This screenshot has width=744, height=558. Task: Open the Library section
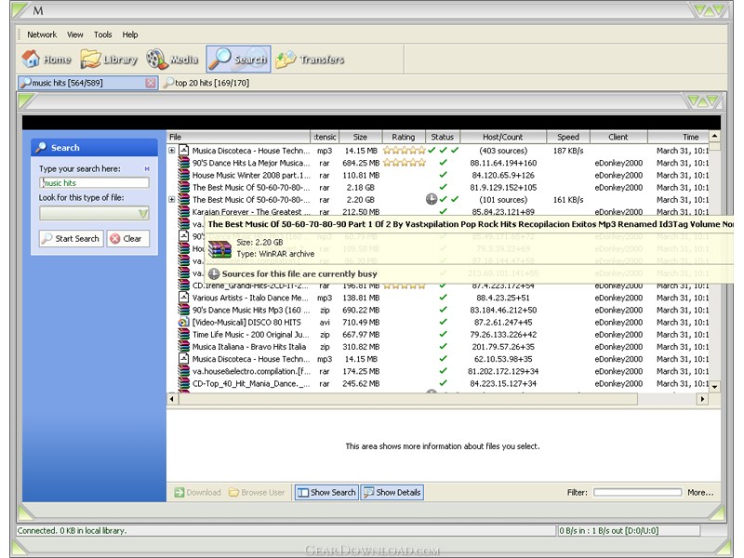click(109, 60)
